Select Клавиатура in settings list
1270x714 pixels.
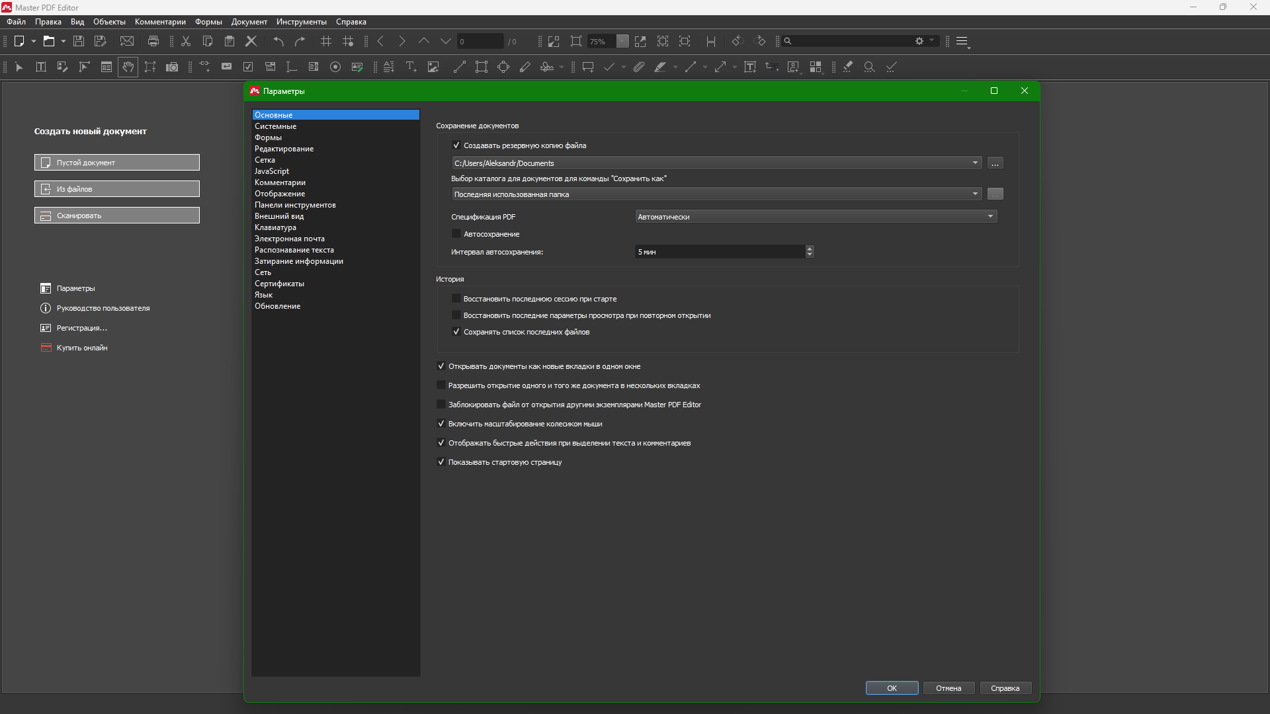pyautogui.click(x=275, y=227)
